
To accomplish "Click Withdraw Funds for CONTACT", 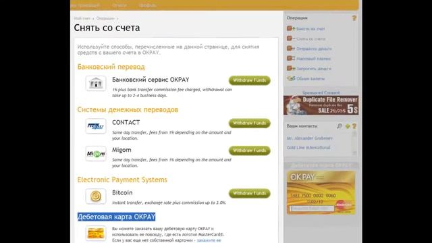I will tap(249, 123).
